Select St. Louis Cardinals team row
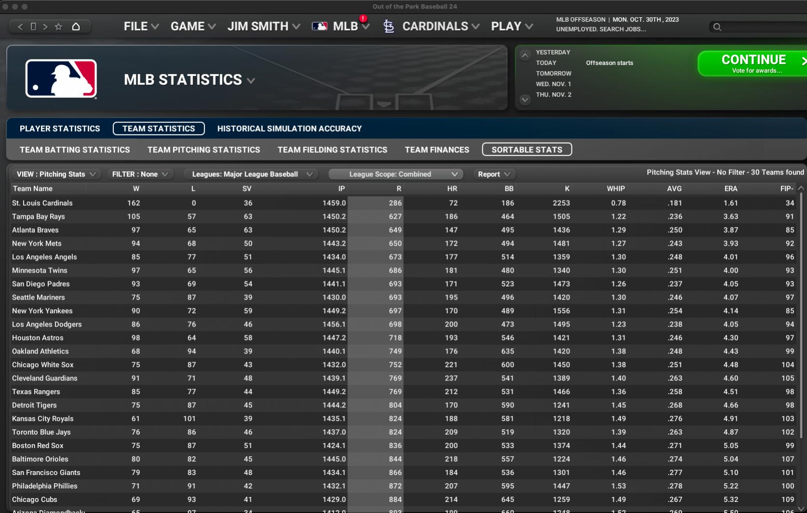 pos(403,203)
